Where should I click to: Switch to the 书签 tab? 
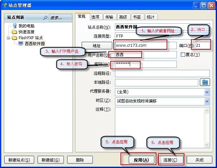tap(138, 17)
